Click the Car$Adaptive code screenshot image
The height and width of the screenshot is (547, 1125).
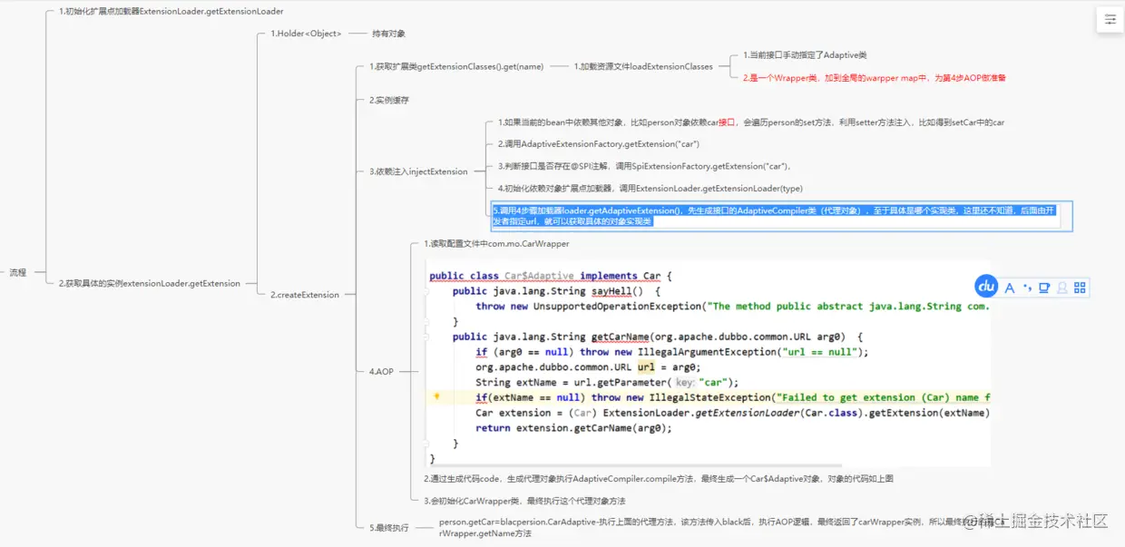point(707,363)
